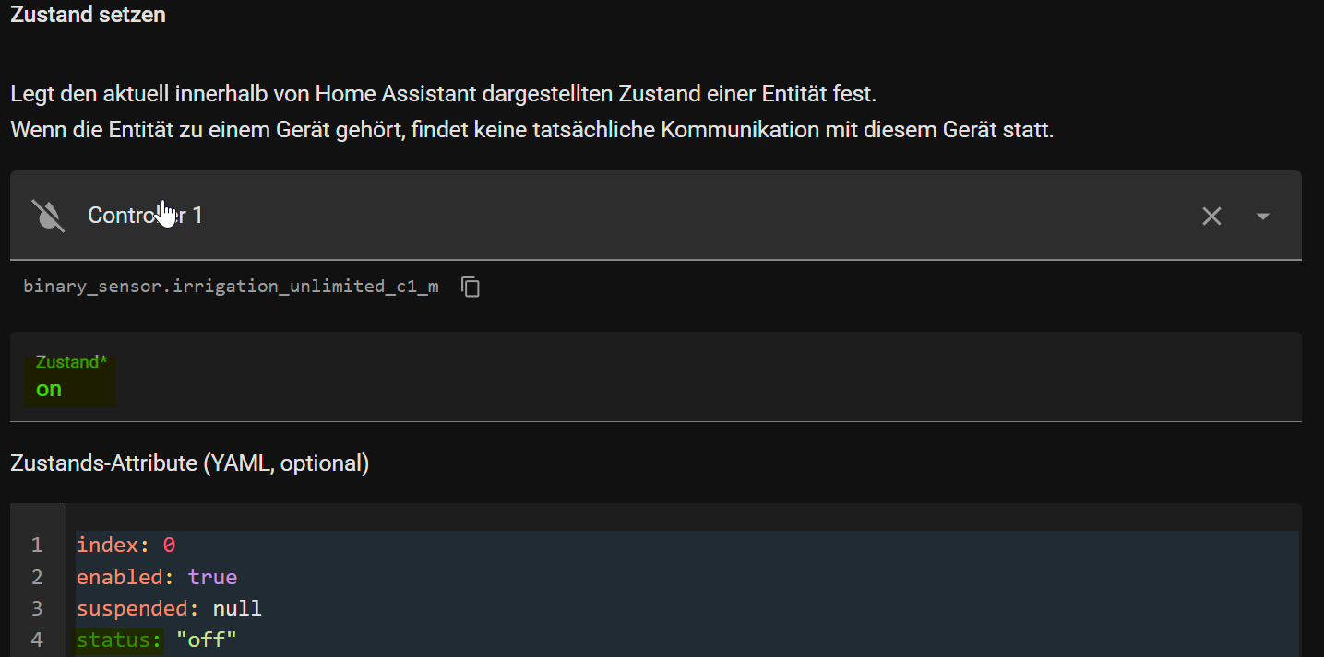Viewport: 1324px width, 657px height.
Task: Clear the selected Controller 1 entity
Action: (x=1211, y=216)
